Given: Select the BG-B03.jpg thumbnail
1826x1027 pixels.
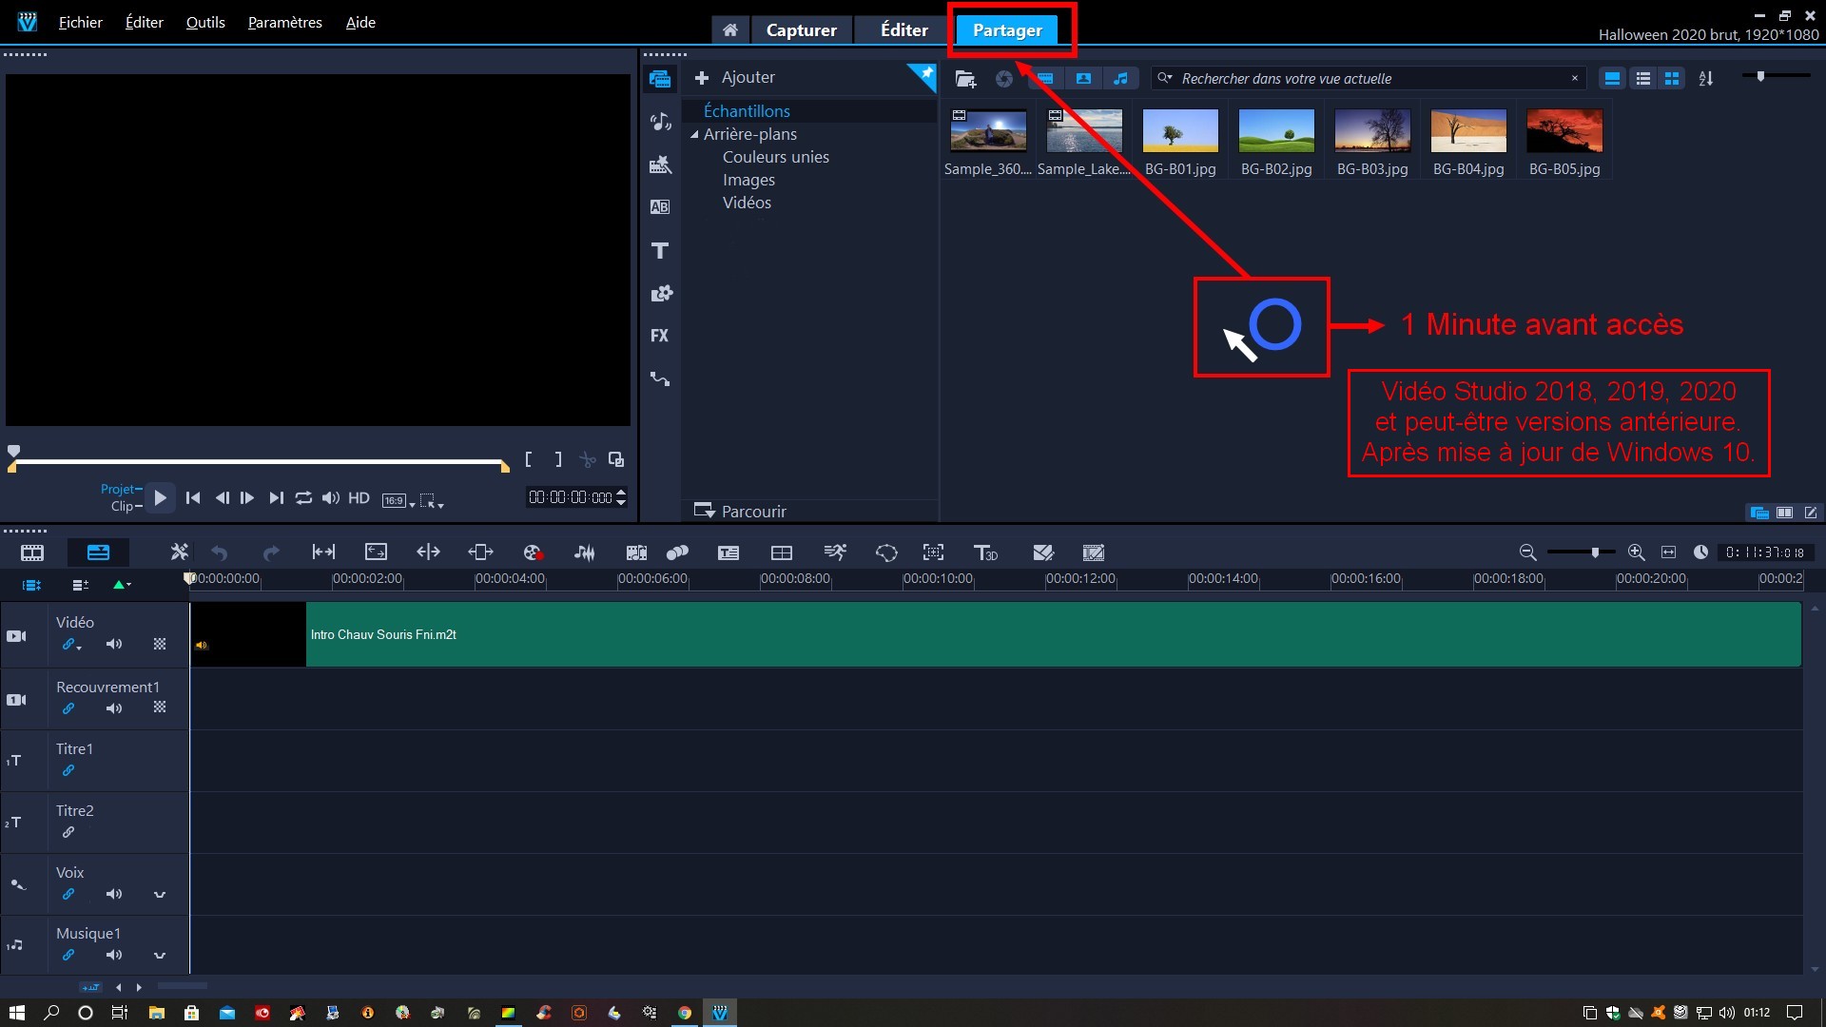Looking at the screenshot, I should pos(1372,131).
